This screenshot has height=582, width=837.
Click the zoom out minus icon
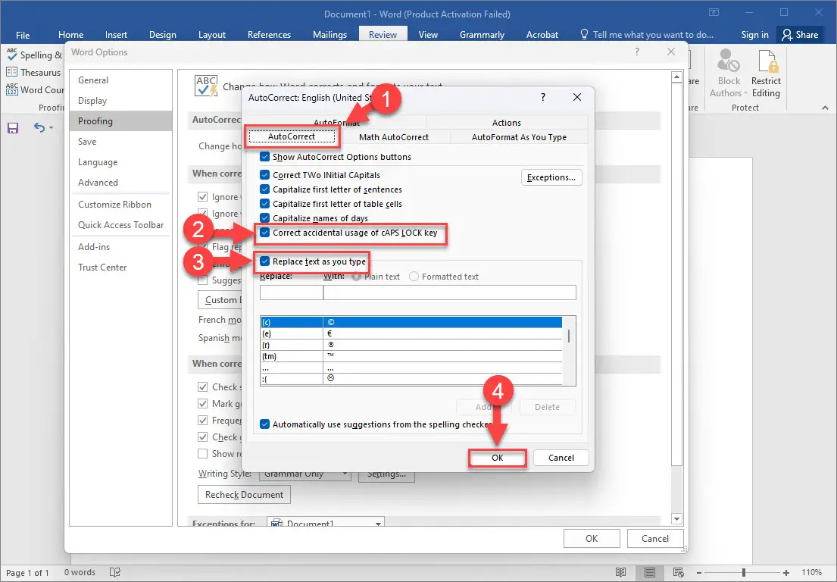[x=698, y=572]
